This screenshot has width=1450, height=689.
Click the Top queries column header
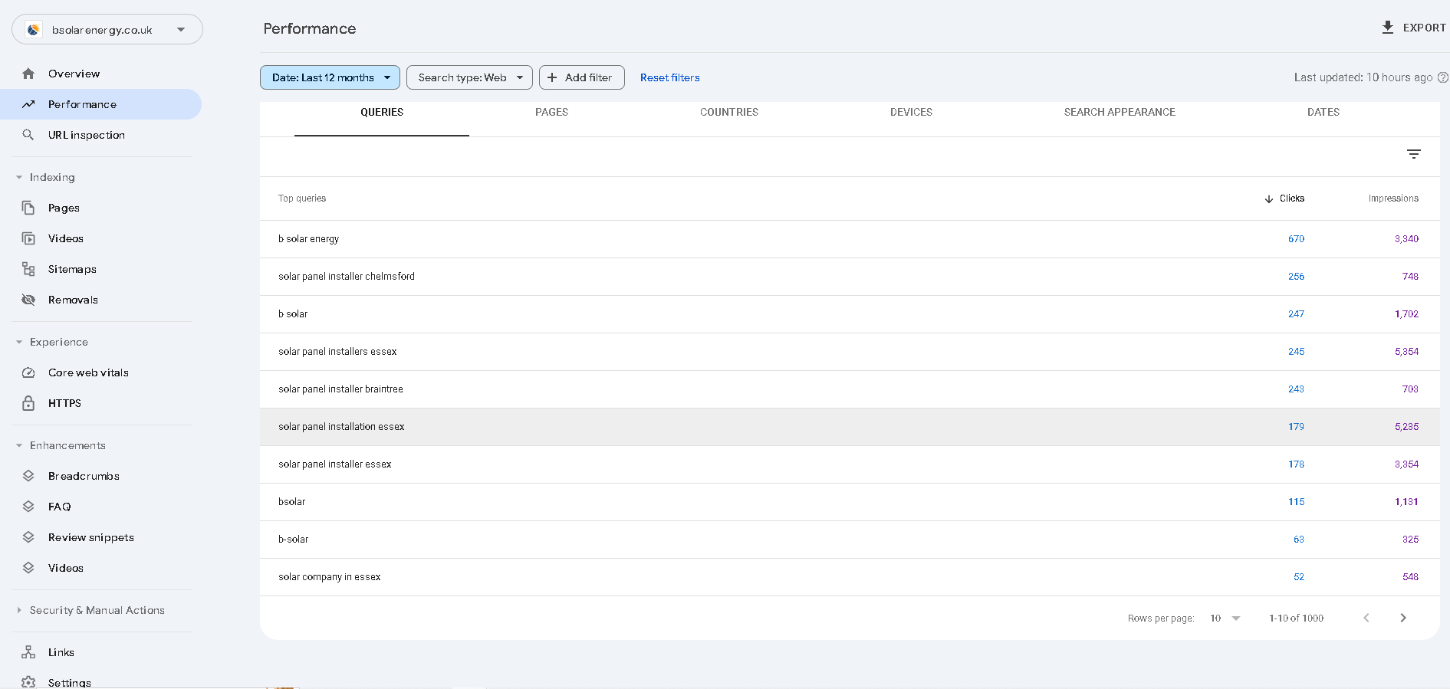coord(302,198)
